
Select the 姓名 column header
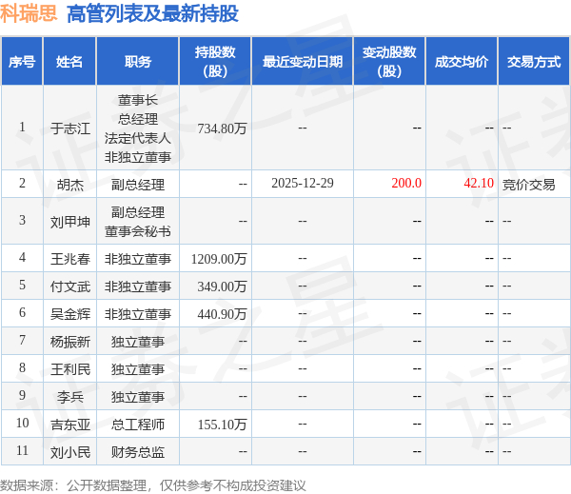69,62
